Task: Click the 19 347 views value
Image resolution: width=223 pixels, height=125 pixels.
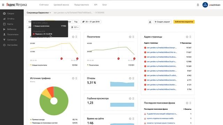Action: [189, 48]
